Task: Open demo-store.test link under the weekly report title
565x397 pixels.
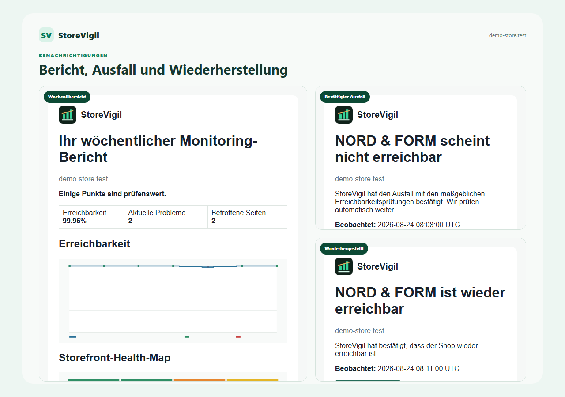Action: (83, 179)
